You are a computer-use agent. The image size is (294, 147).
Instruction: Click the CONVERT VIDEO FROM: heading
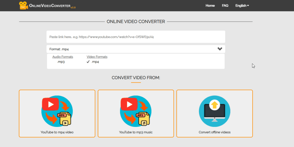coord(136,78)
